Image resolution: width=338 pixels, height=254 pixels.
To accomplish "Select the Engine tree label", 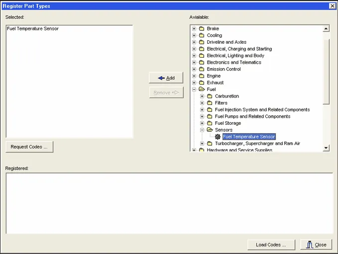I will pos(214,76).
